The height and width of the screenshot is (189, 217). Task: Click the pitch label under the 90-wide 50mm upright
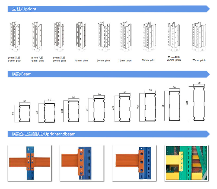(15, 59)
